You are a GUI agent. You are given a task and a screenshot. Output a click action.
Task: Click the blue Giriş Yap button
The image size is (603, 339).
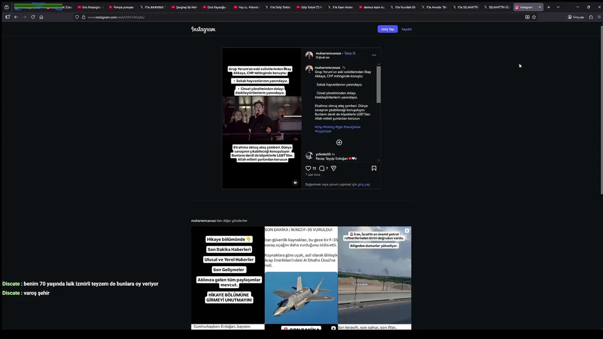(x=387, y=29)
